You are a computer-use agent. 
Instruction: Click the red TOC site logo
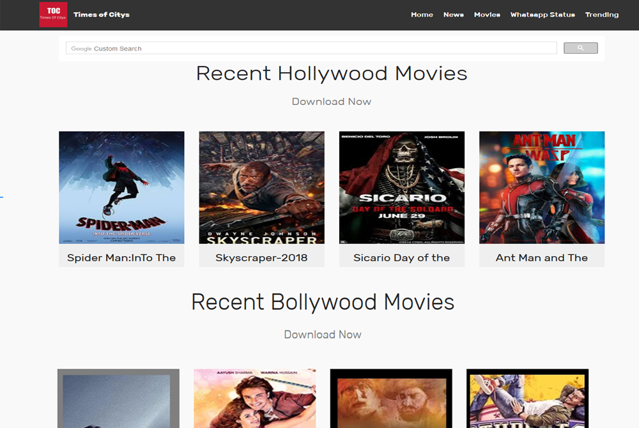point(53,15)
